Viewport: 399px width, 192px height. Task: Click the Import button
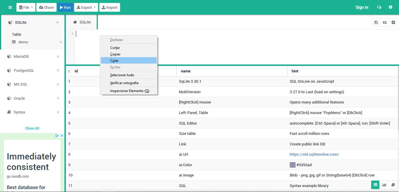pos(110,7)
